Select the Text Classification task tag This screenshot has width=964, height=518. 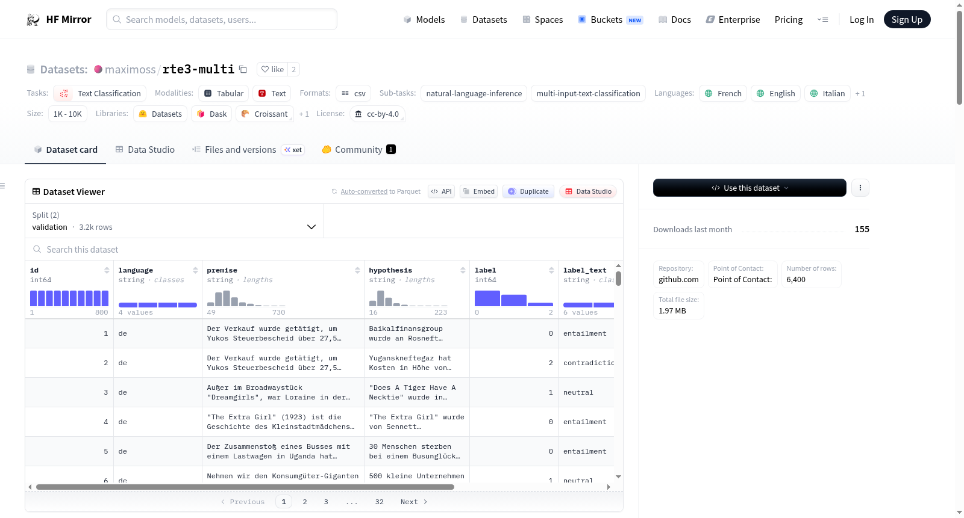click(x=99, y=93)
